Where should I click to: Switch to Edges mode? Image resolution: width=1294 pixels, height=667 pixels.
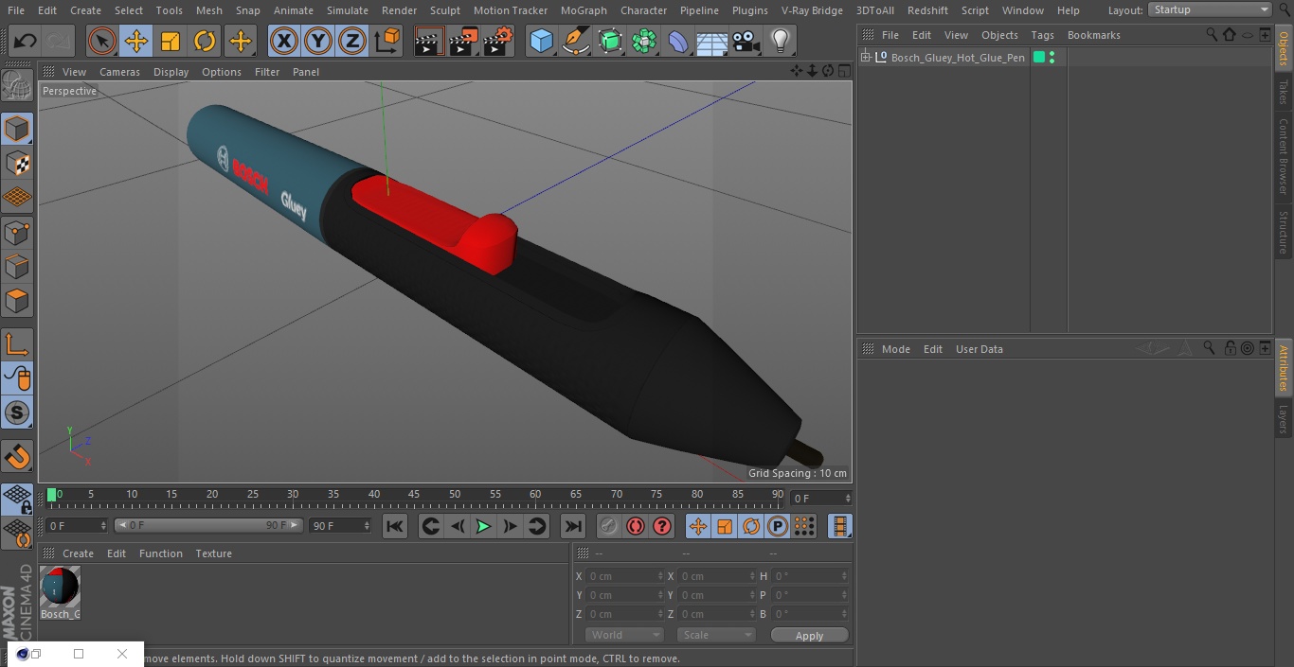17,267
